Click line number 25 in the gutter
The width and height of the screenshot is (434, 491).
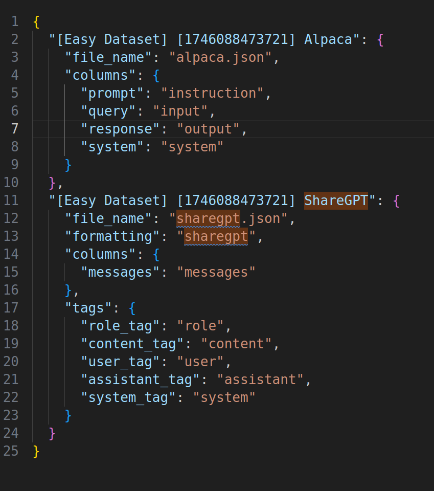coord(11,451)
